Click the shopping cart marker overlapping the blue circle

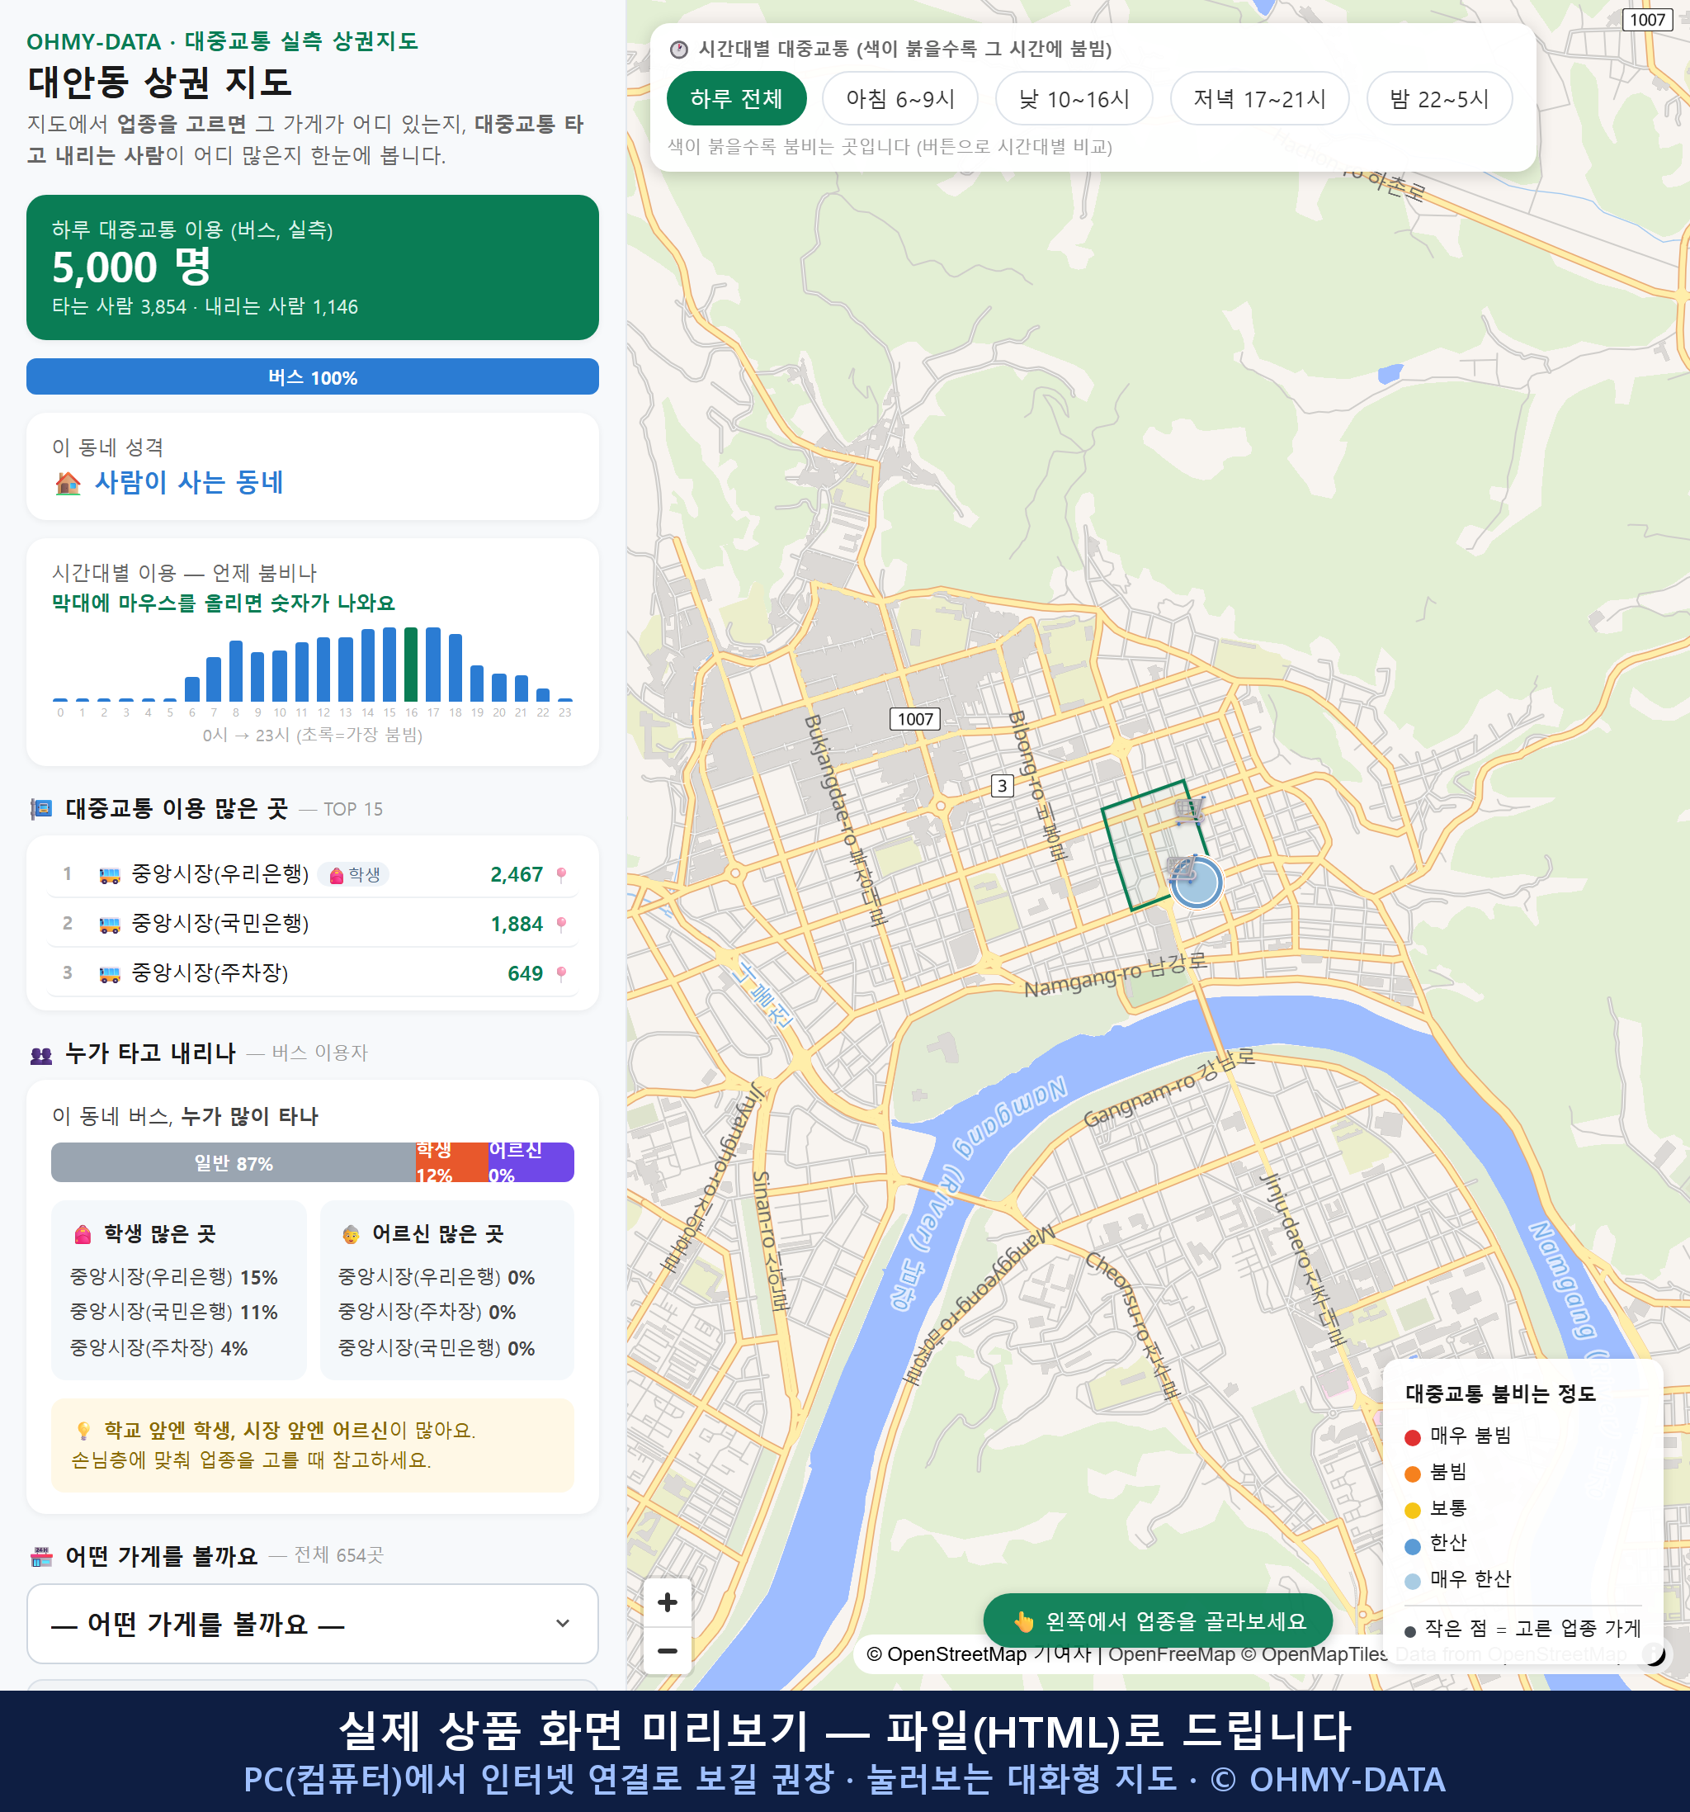(x=1183, y=868)
